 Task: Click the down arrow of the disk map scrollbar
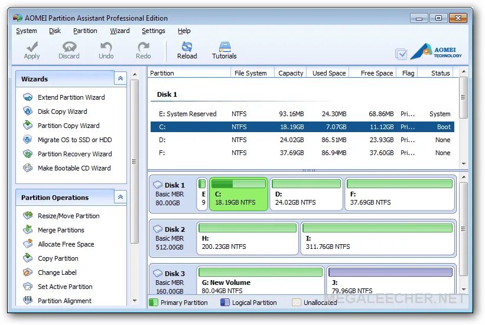(463, 290)
